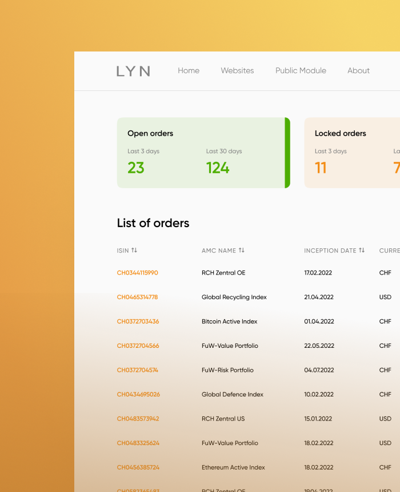Open order CH0456385724
The width and height of the screenshot is (400, 492).
click(138, 467)
